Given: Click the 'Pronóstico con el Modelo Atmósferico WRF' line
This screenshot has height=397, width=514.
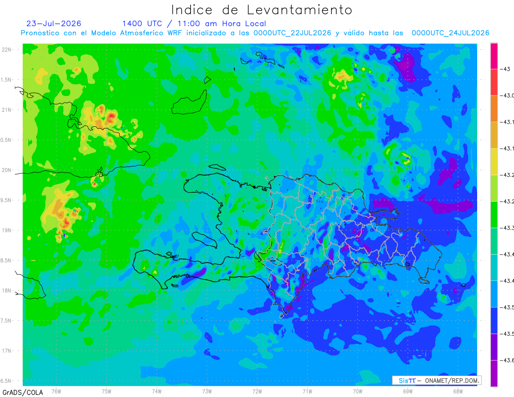Looking at the screenshot, I should pos(255,33).
